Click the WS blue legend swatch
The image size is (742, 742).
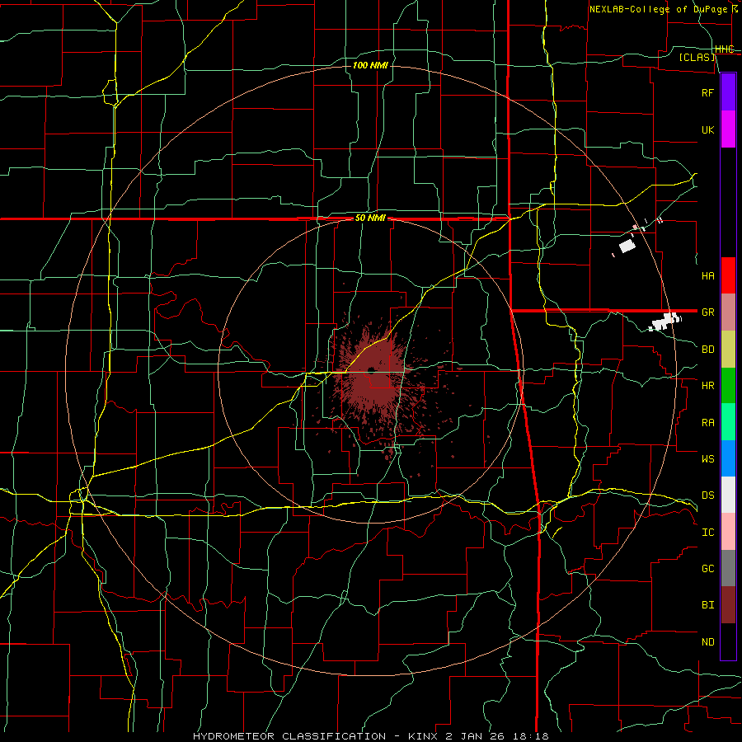coord(728,458)
